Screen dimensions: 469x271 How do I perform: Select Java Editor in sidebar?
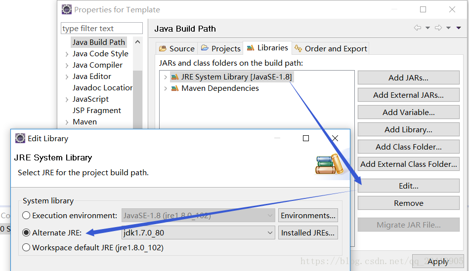pyautogui.click(x=92, y=77)
